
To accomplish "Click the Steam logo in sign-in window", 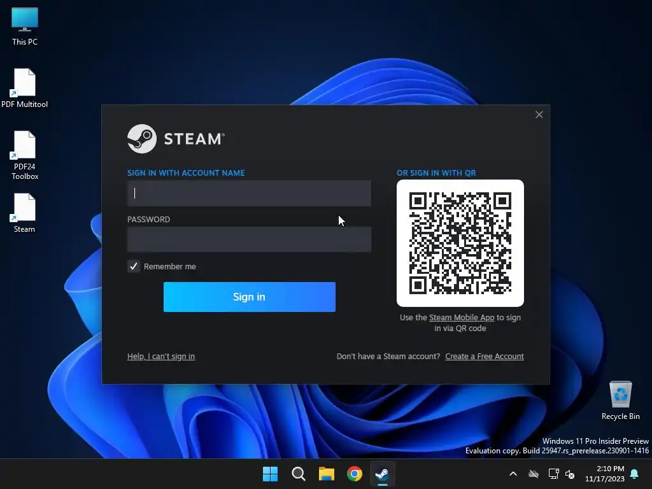I will (176, 139).
